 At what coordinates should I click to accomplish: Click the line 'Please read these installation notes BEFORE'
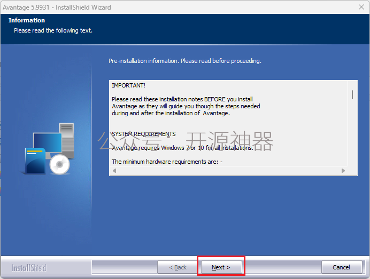(x=182, y=99)
